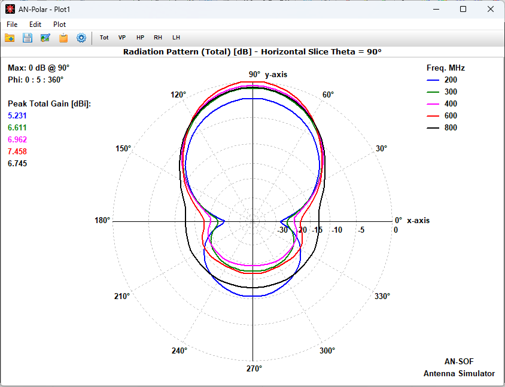Click the 7.458 peak gain value
The image size is (505, 387).
point(17,151)
